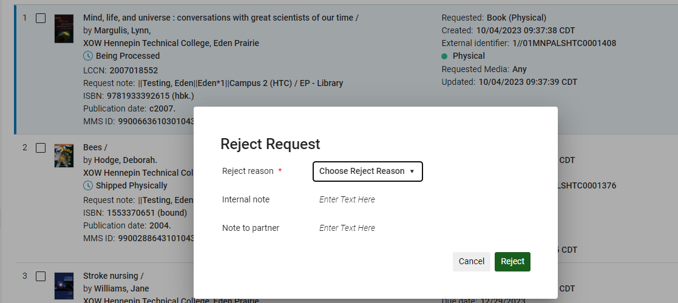Viewport: 678px width, 303px height.
Task: Check the box for Stroke nursing request
Action: pos(41,276)
